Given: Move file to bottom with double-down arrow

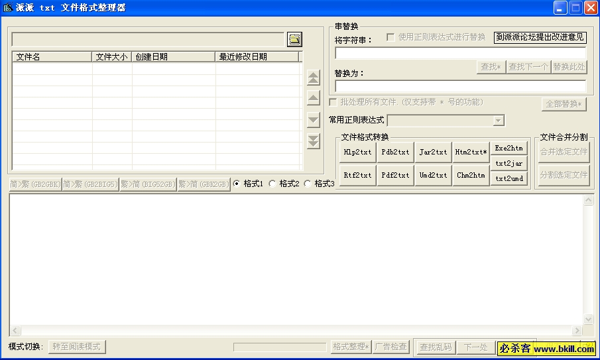Looking at the screenshot, I should pyautogui.click(x=314, y=142).
